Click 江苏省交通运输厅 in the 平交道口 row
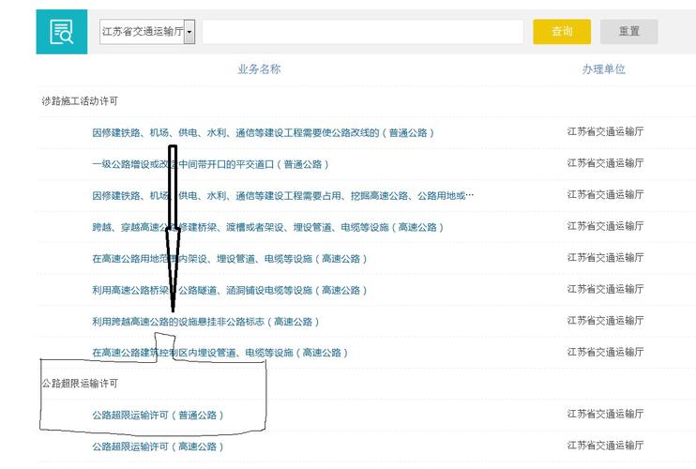The height and width of the screenshot is (469, 696). coord(605,163)
